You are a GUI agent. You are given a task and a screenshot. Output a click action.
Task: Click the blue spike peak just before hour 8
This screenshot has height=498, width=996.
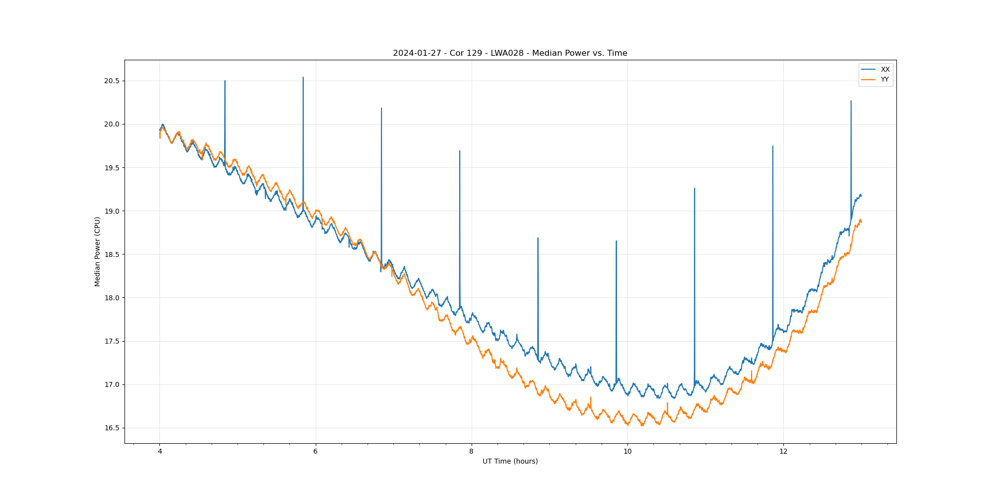460,151
